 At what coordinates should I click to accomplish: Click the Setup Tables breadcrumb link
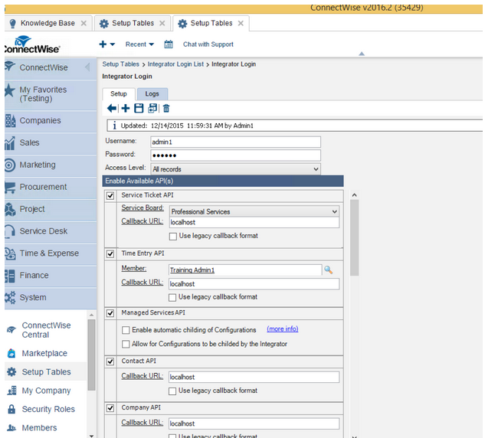coord(120,64)
